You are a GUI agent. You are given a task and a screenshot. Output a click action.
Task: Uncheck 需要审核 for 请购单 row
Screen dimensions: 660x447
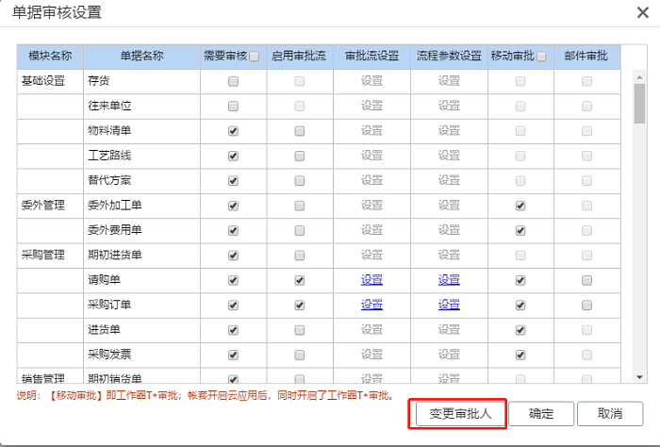233,280
